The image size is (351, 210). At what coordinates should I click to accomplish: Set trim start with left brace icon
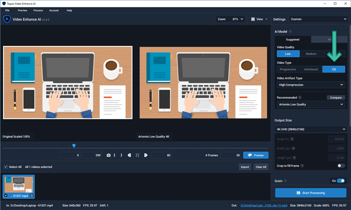(x=115, y=155)
